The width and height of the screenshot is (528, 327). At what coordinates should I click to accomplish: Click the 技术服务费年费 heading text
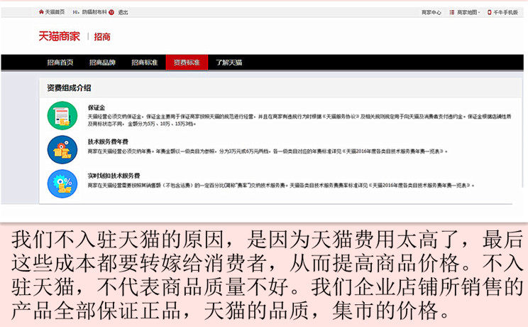click(108, 141)
